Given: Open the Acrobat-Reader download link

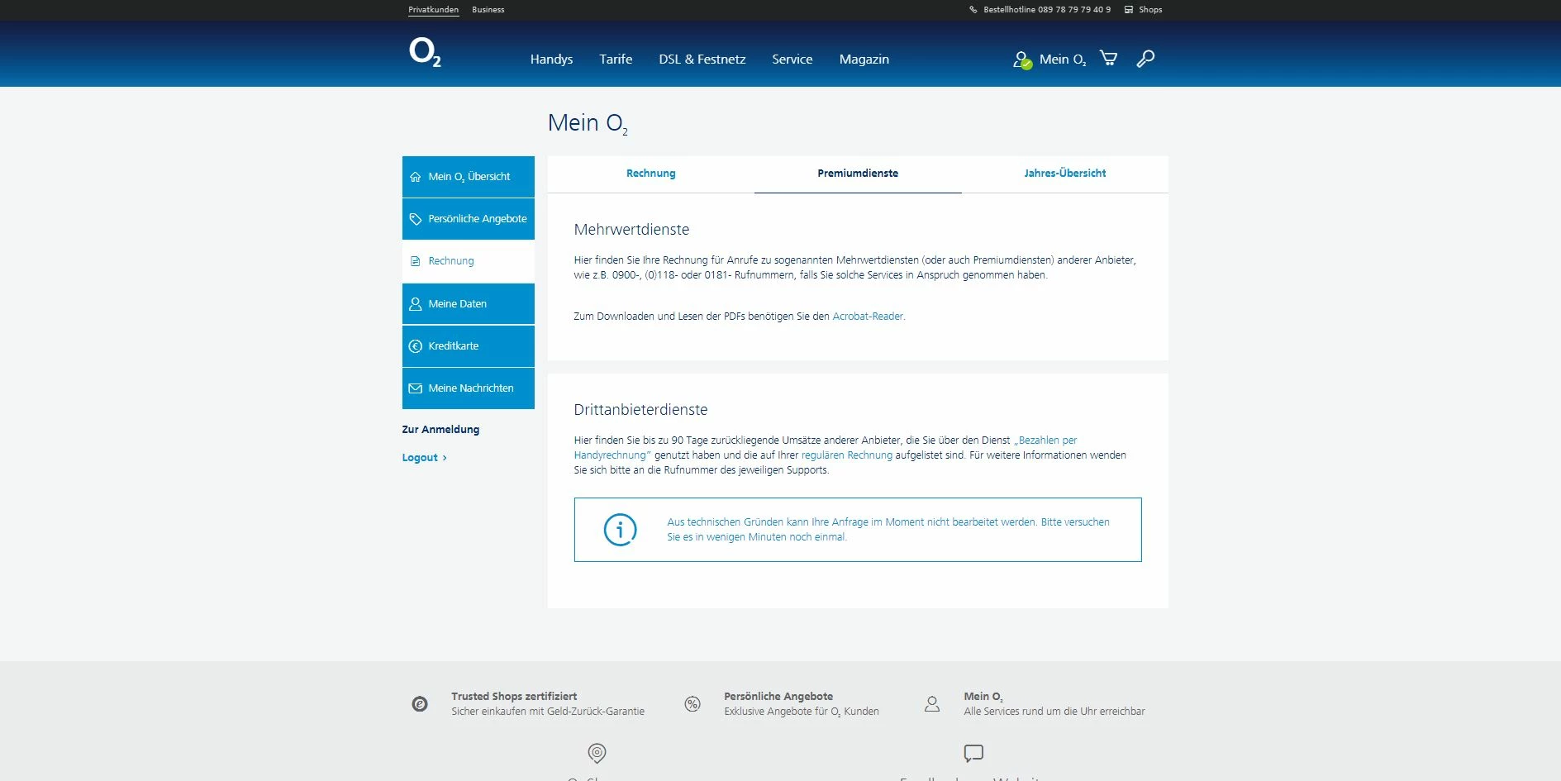Looking at the screenshot, I should pyautogui.click(x=868, y=317).
